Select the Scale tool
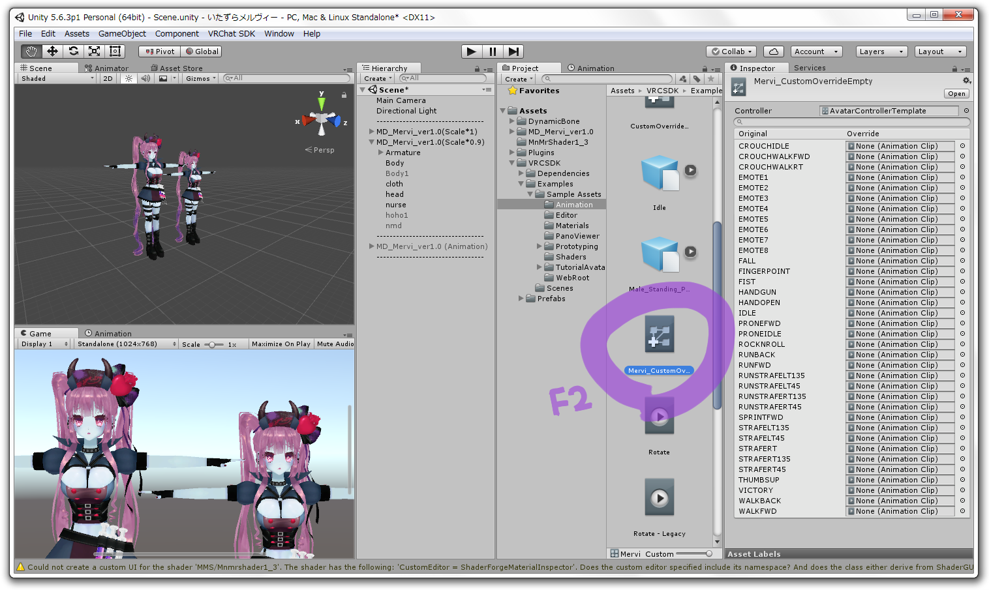Screen dimensions: 989x590 [94, 52]
